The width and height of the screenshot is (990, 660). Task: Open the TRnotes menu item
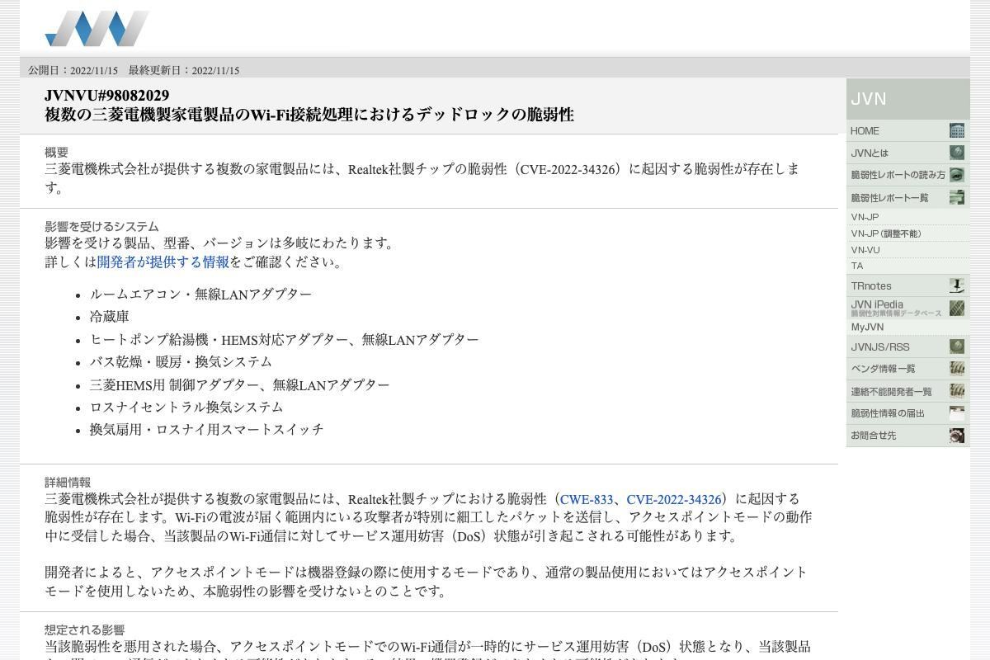907,285
